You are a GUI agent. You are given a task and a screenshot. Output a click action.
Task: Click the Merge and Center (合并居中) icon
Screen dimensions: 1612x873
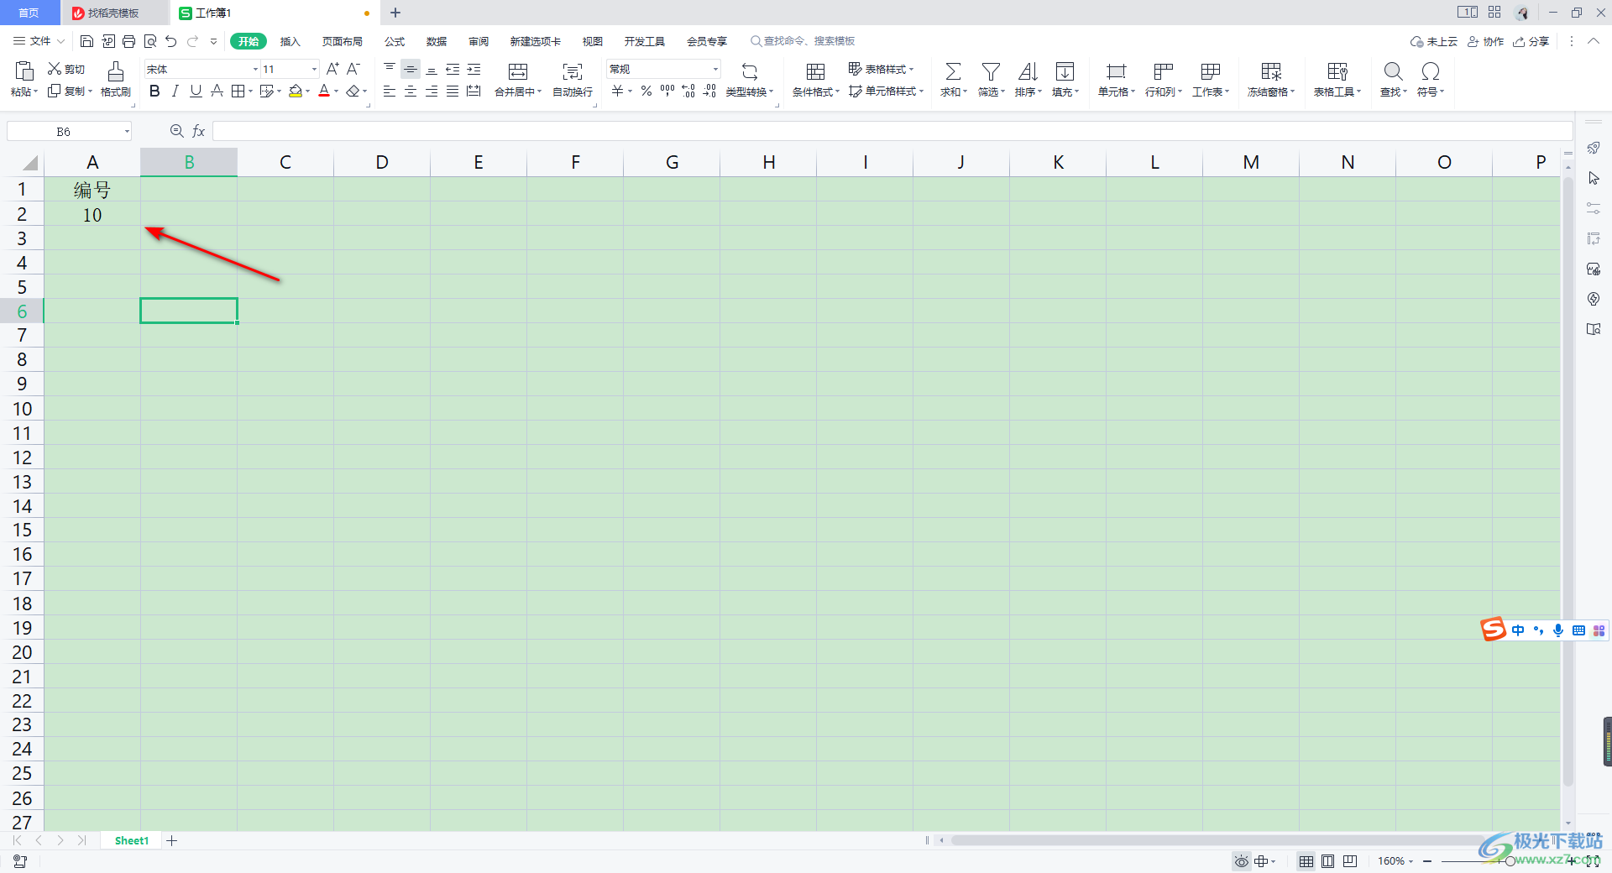518,71
